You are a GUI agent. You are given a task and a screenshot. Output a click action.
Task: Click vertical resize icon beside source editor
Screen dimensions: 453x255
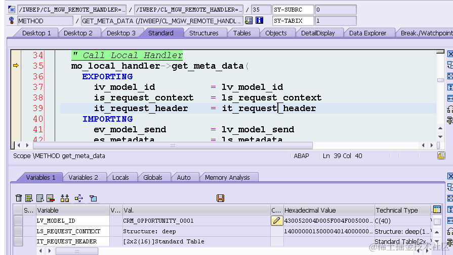450,87
